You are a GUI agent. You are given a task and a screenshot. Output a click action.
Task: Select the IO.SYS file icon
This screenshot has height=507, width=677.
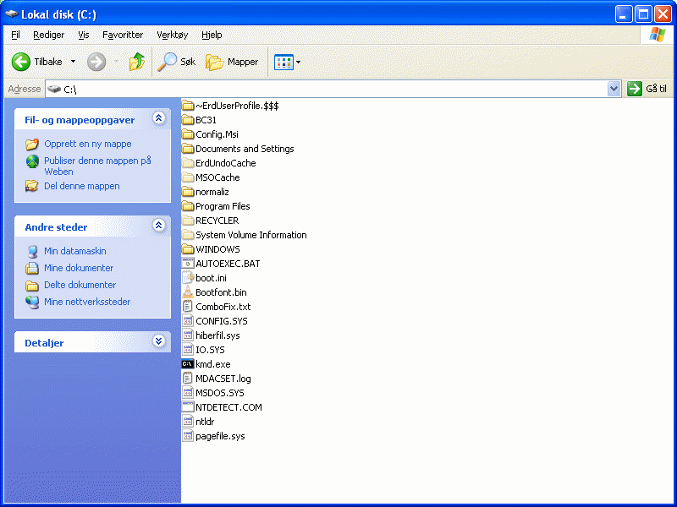pyautogui.click(x=188, y=350)
